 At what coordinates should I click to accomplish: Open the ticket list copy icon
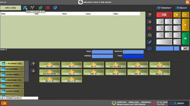(56, 8)
